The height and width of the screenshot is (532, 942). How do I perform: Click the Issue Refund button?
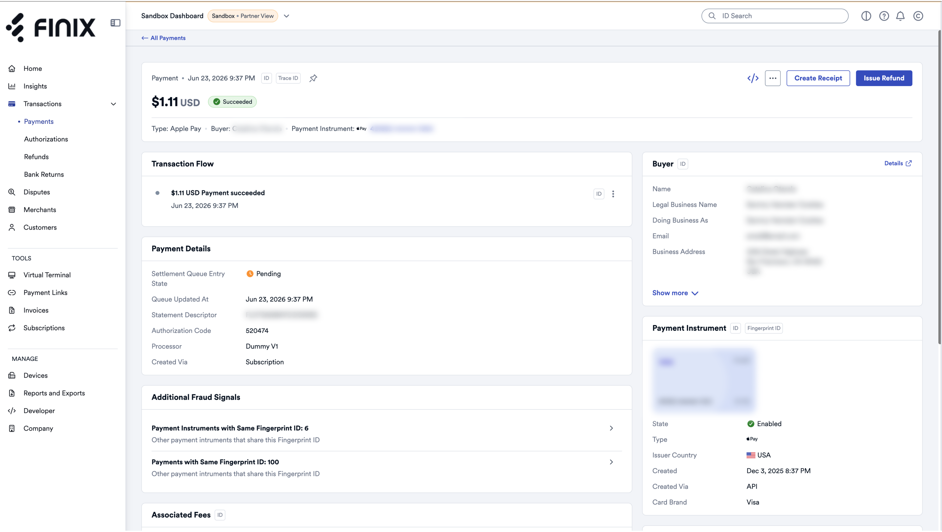click(x=884, y=78)
